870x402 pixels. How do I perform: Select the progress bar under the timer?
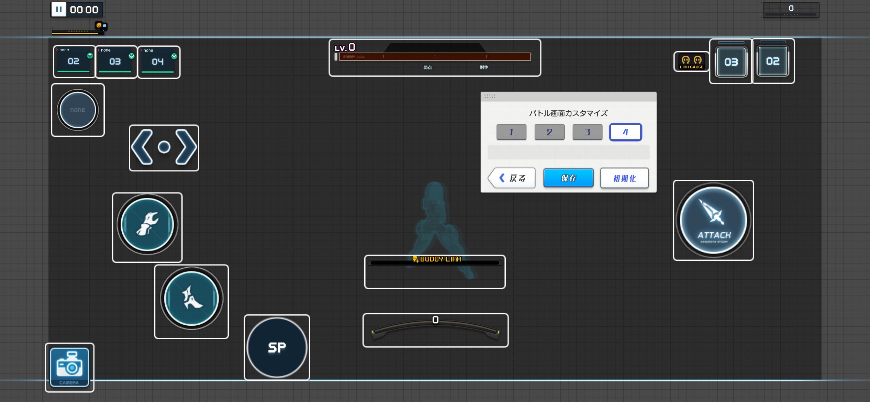click(78, 32)
